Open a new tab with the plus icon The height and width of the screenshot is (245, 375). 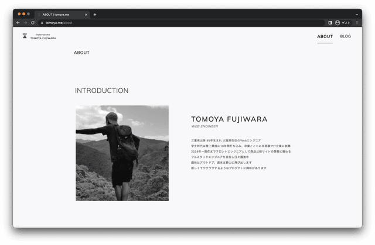point(95,15)
